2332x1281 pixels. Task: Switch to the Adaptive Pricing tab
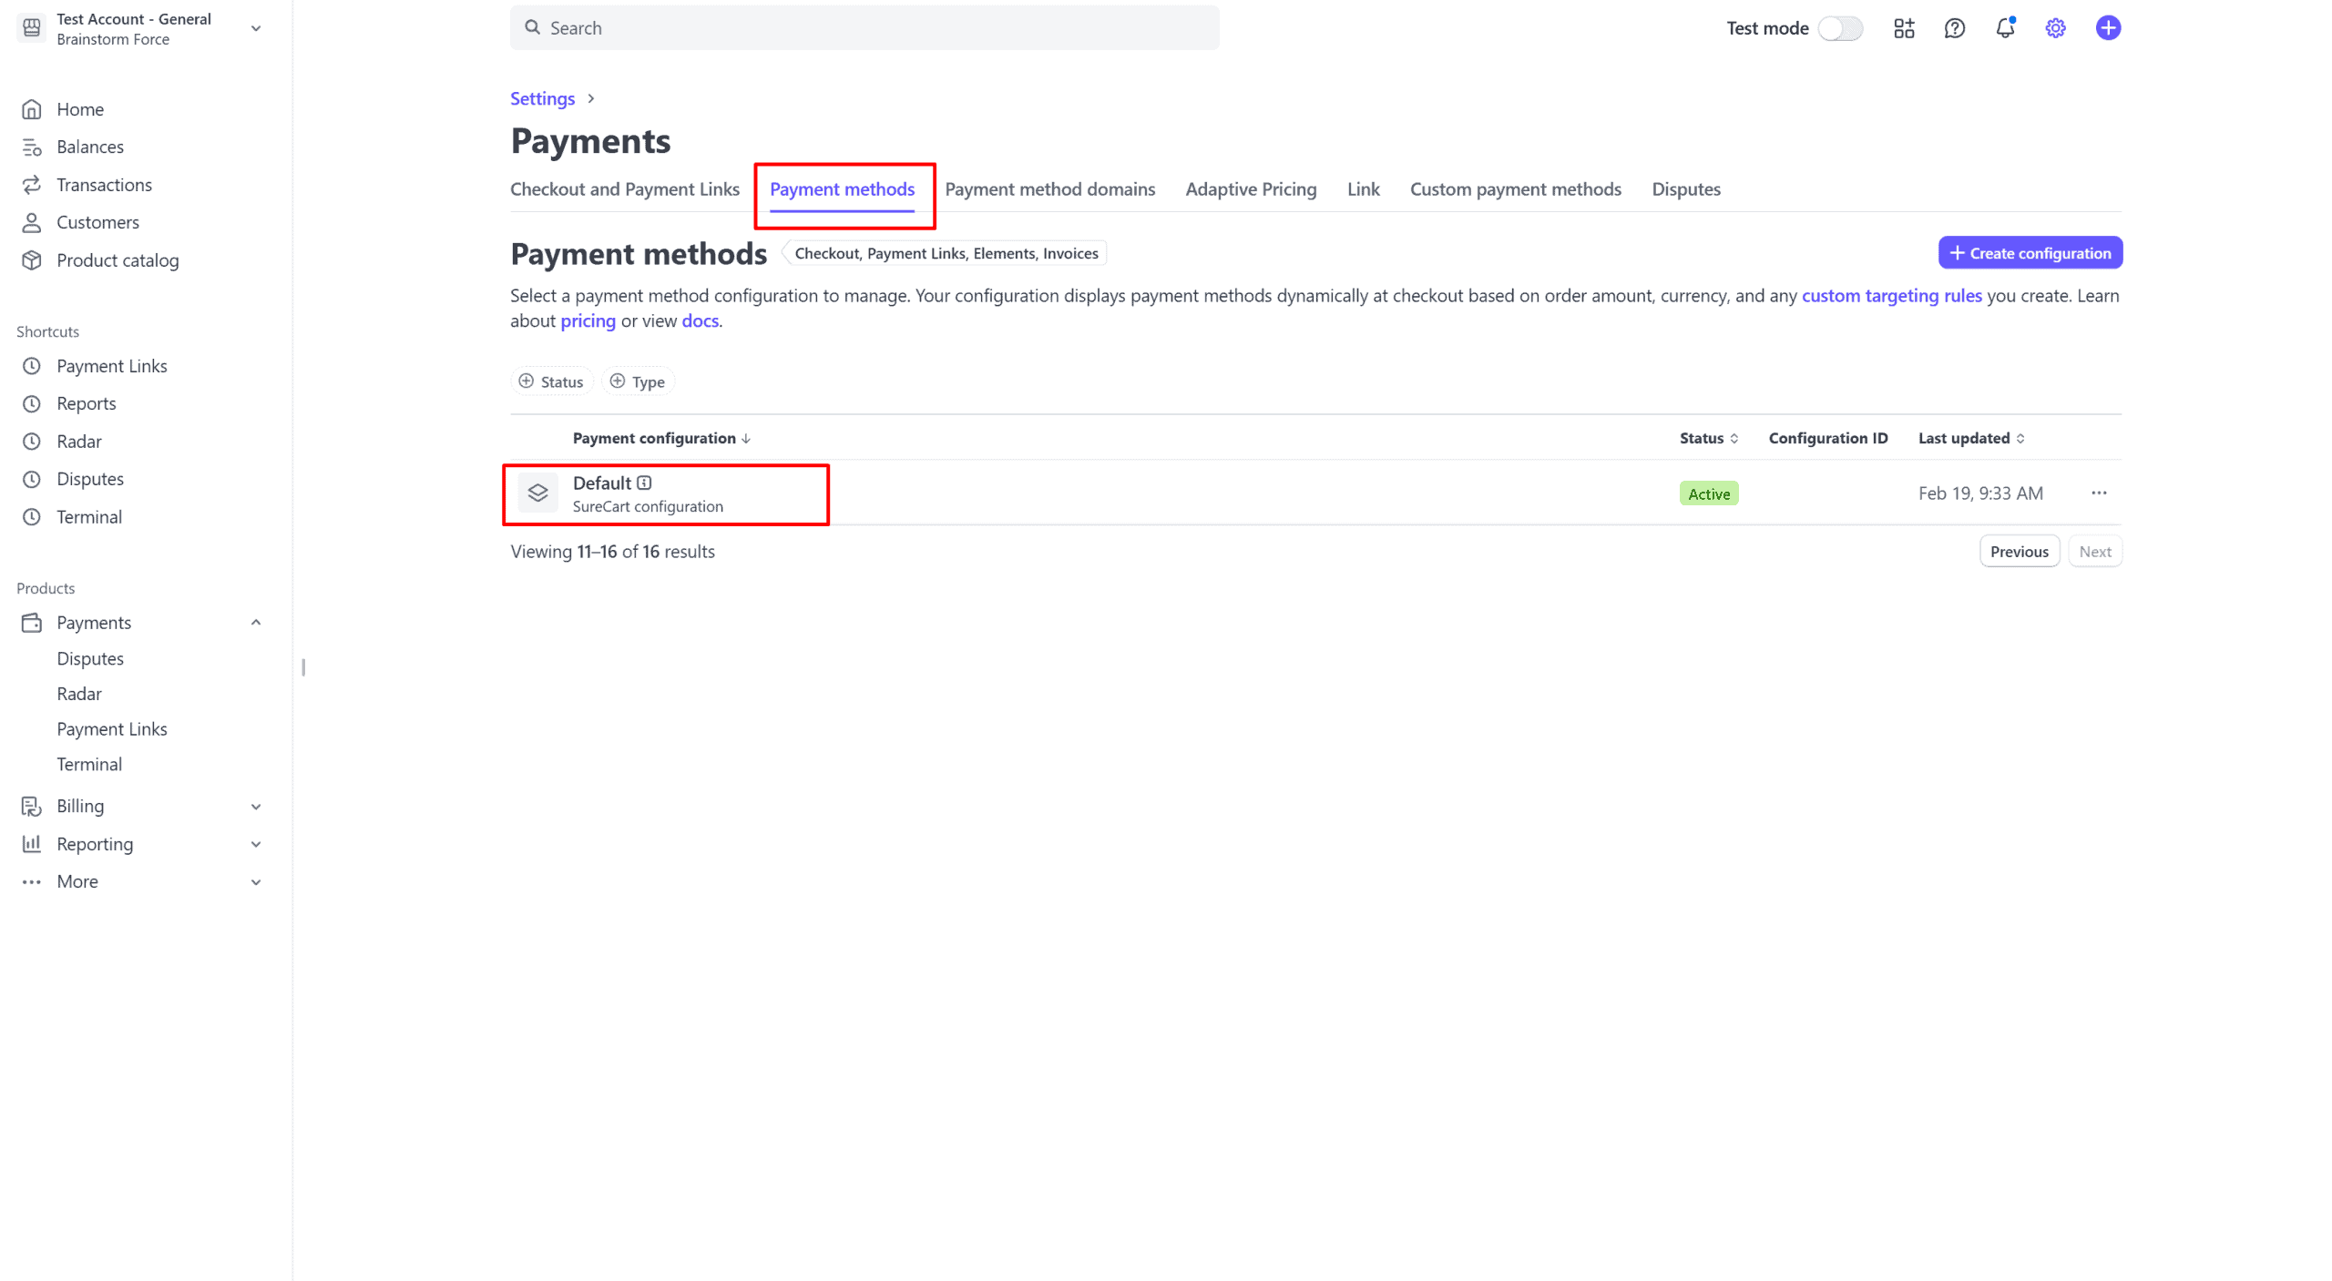point(1251,189)
